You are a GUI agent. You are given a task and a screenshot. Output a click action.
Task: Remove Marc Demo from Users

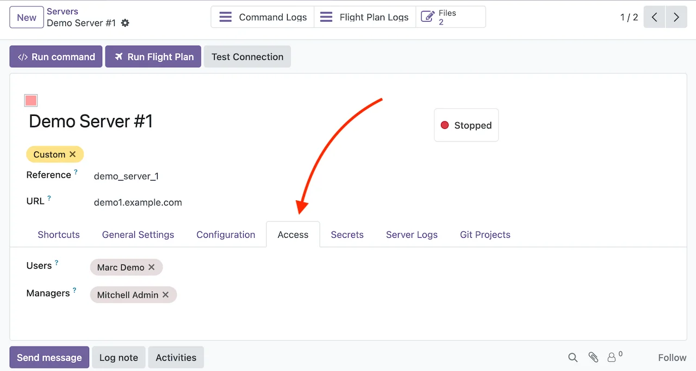pyautogui.click(x=151, y=267)
